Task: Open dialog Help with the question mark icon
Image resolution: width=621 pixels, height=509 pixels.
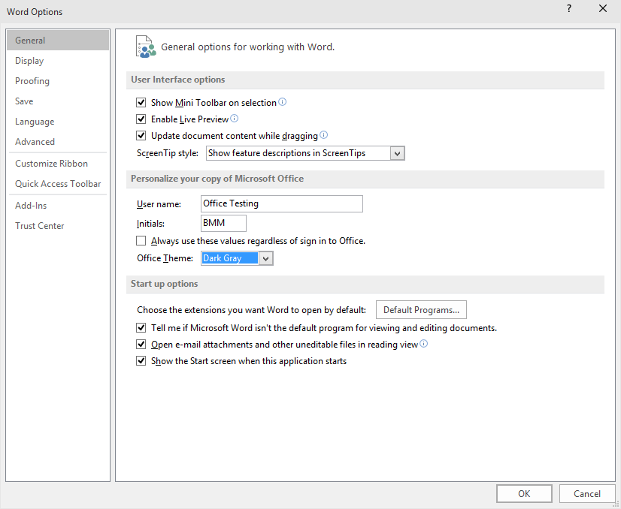Action: pyautogui.click(x=568, y=10)
